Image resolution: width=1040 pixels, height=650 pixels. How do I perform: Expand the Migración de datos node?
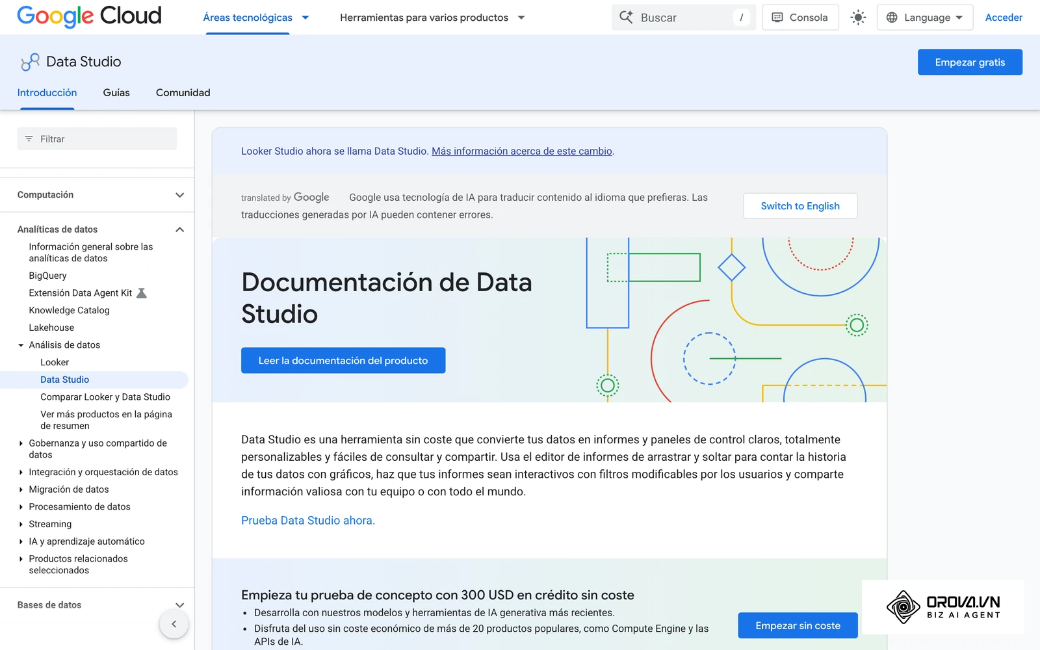21,489
